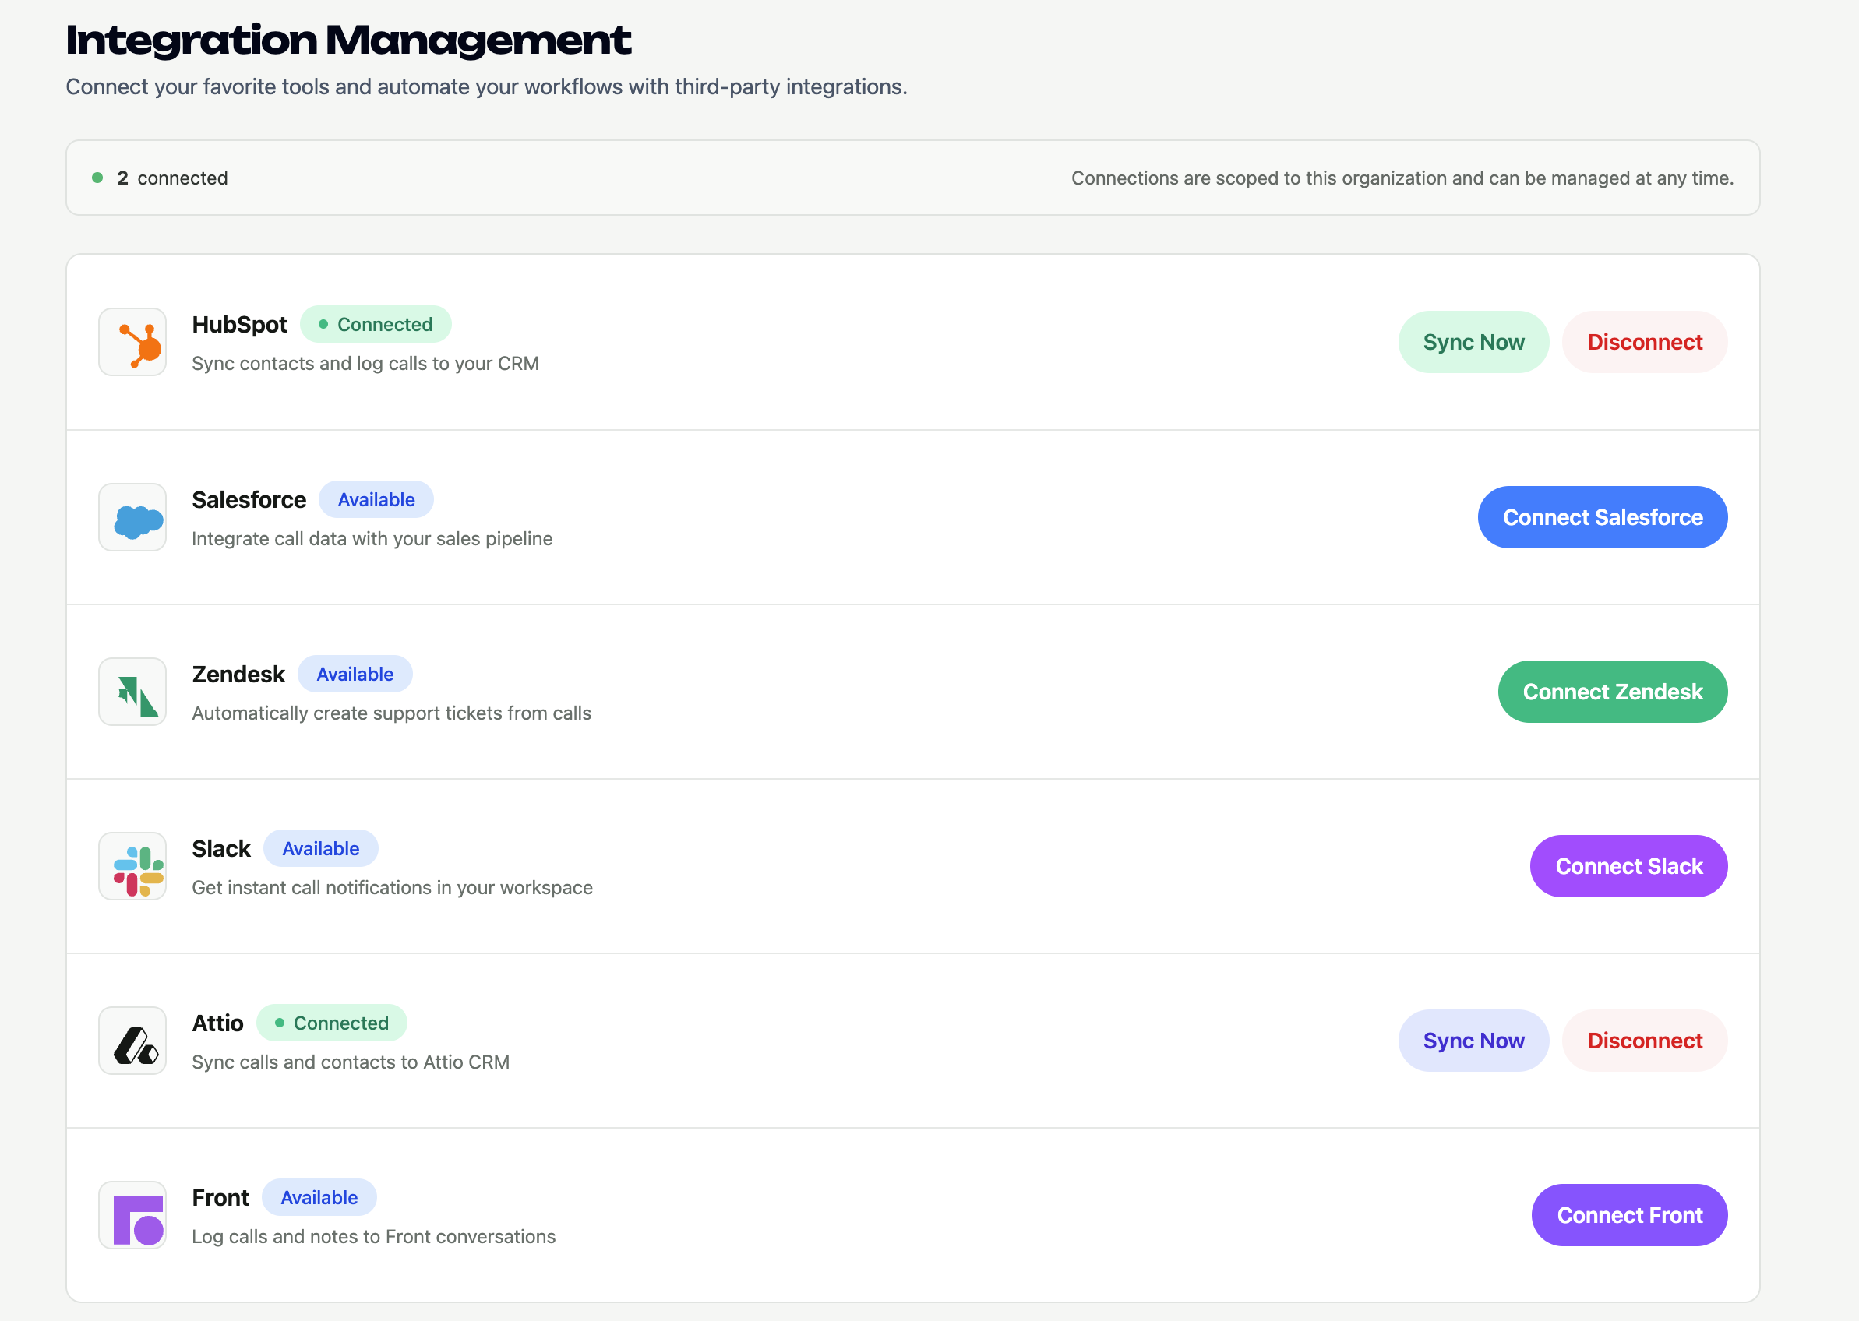Viewport: 1859px width, 1321px height.
Task: Connect Front integration
Action: [1628, 1215]
